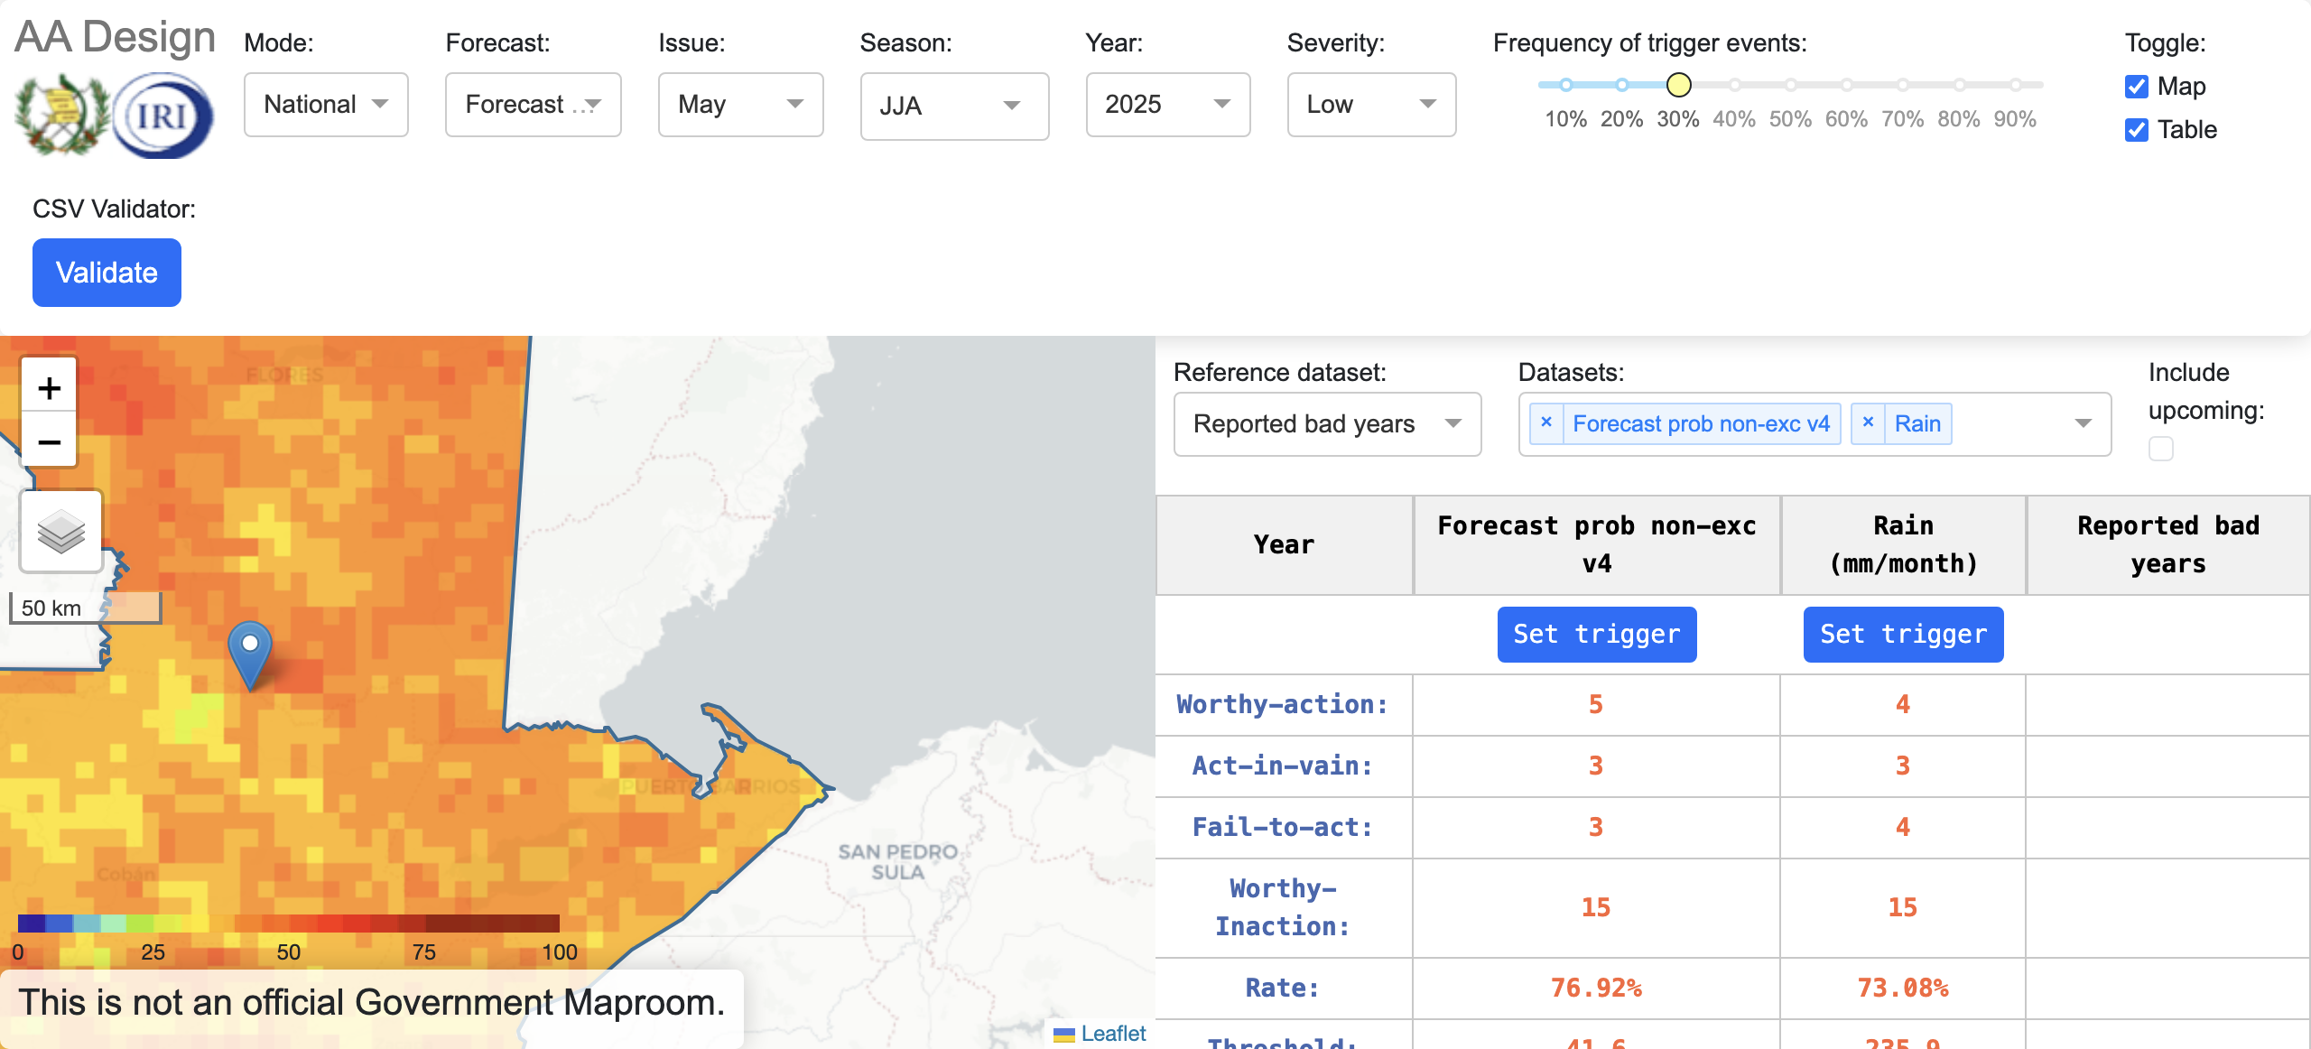Image resolution: width=2311 pixels, height=1049 pixels.
Task: Remove the Rain dataset tag
Action: click(1868, 422)
